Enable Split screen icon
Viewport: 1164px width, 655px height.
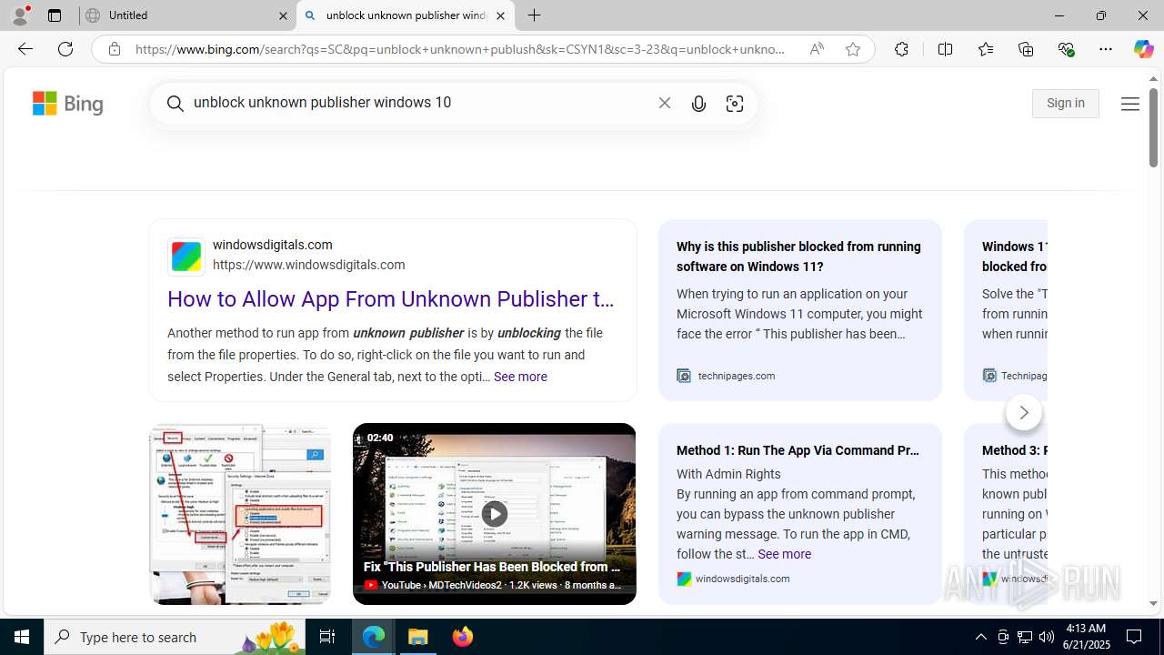[x=945, y=49]
